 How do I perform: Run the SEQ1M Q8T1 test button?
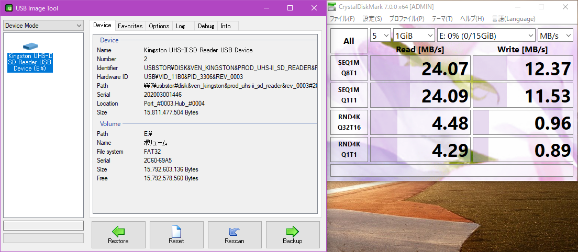349,68
